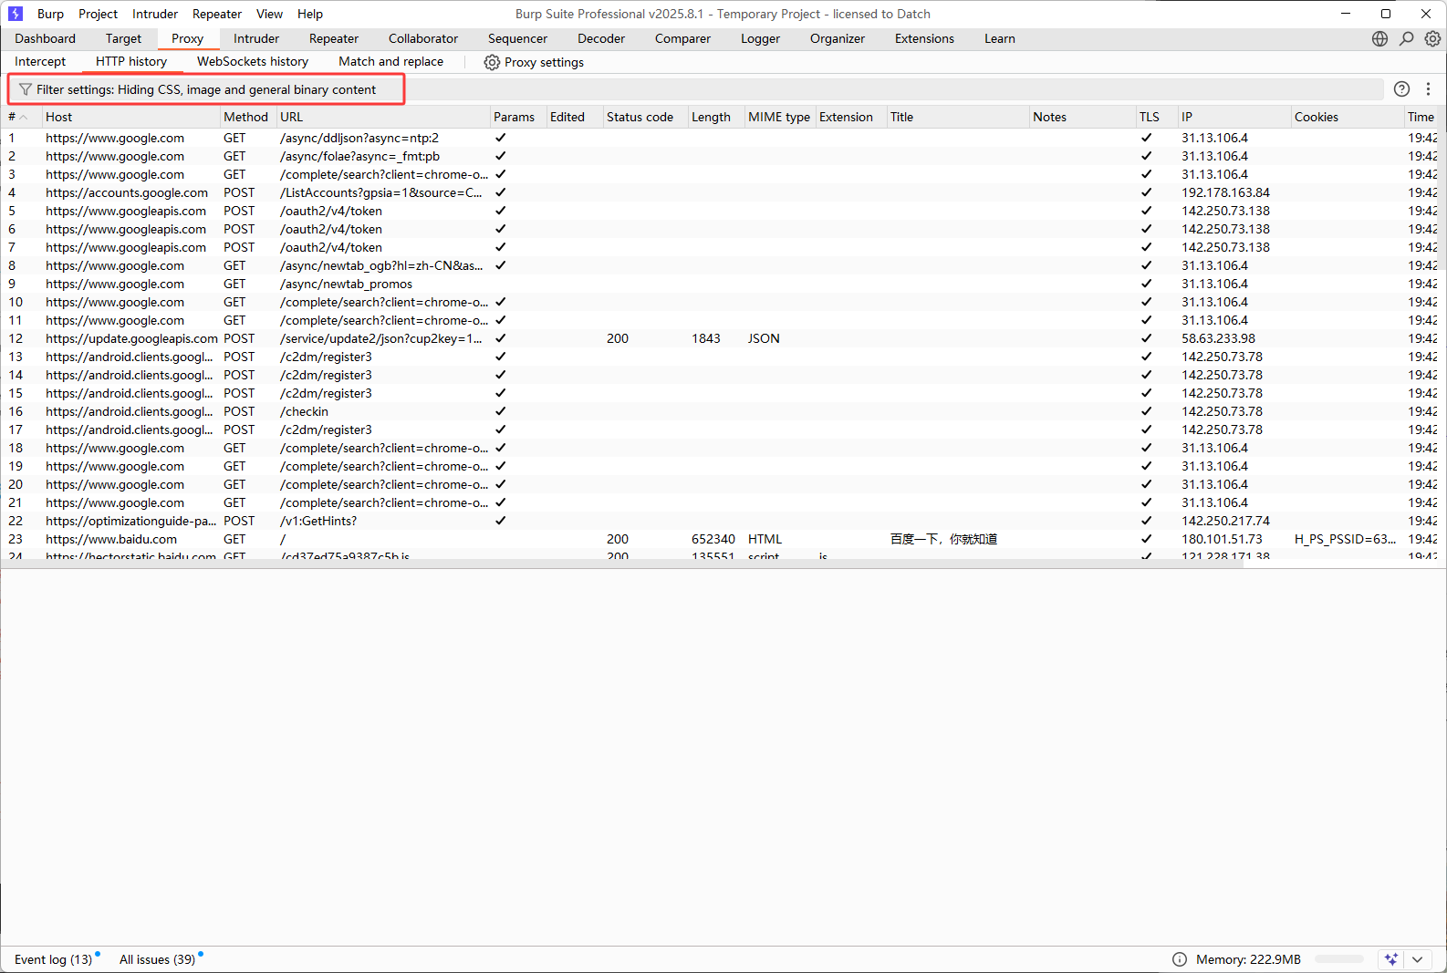Sort by the # column header

[x=21, y=117]
